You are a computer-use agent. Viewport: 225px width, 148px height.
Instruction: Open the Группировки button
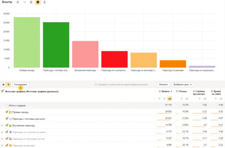(x=21, y=85)
